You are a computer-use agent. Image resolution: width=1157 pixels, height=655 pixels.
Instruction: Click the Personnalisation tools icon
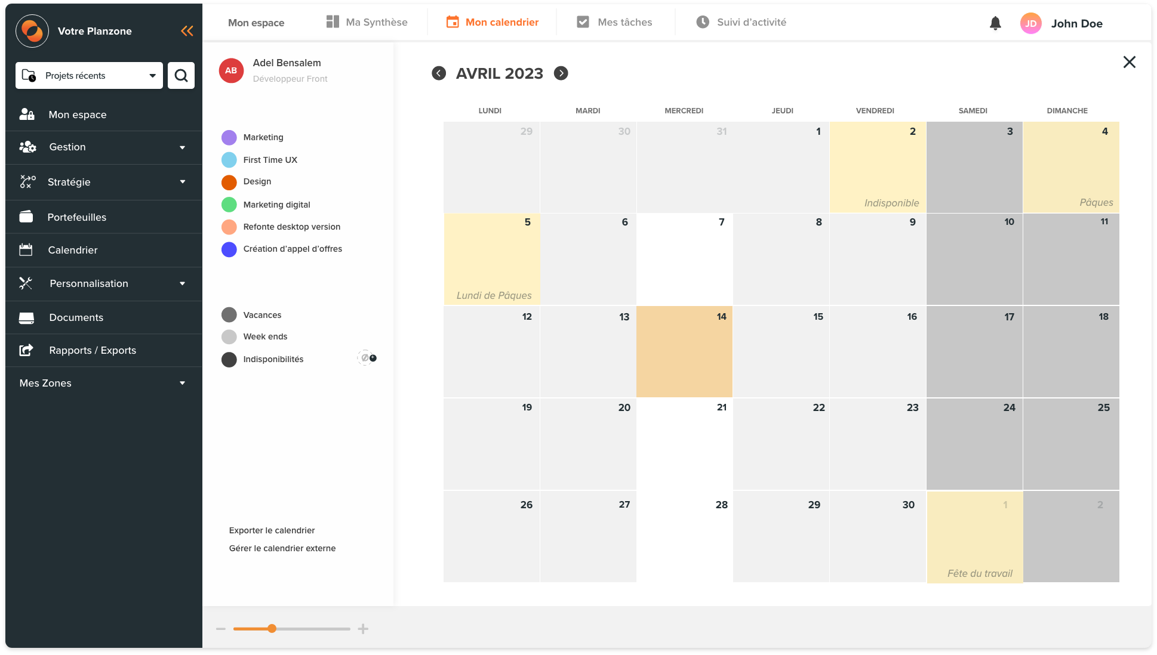26,283
